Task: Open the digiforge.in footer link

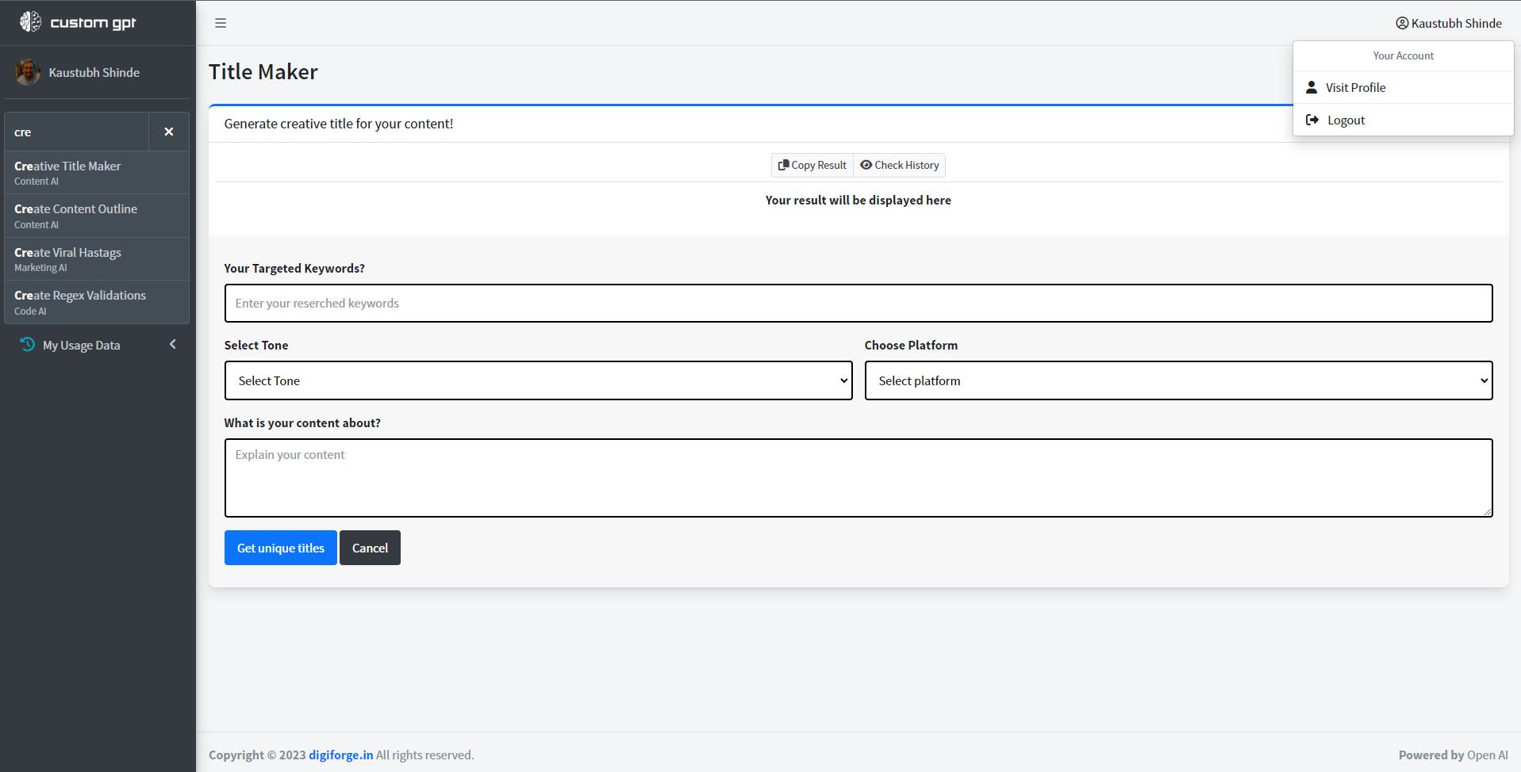Action: coord(340,755)
